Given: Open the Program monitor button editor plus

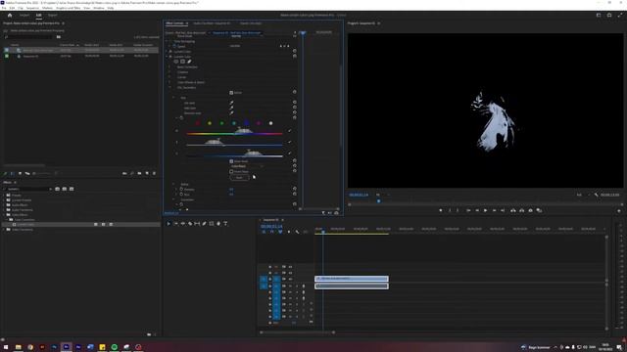Looking at the screenshot, I should coord(619,210).
